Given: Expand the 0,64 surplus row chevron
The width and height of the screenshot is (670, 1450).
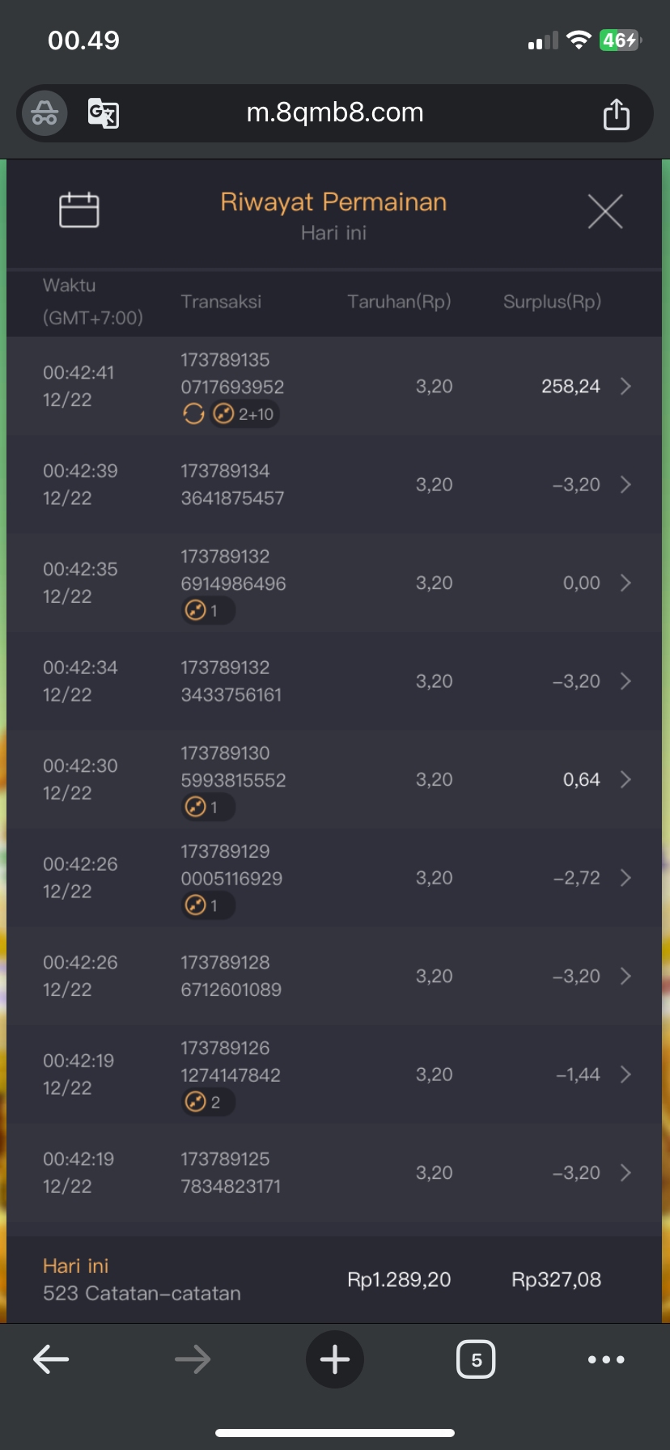Looking at the screenshot, I should (625, 780).
